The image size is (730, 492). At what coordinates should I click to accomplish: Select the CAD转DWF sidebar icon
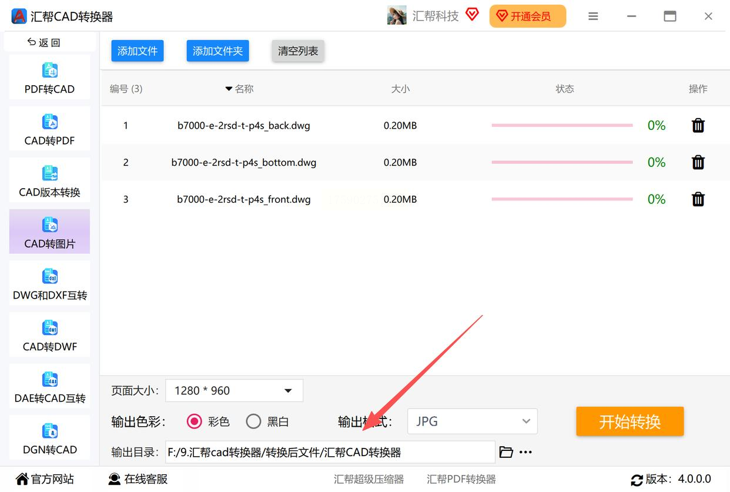click(x=50, y=328)
